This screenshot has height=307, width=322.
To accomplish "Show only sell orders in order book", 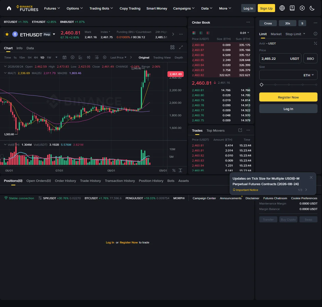I will (x=208, y=33).
